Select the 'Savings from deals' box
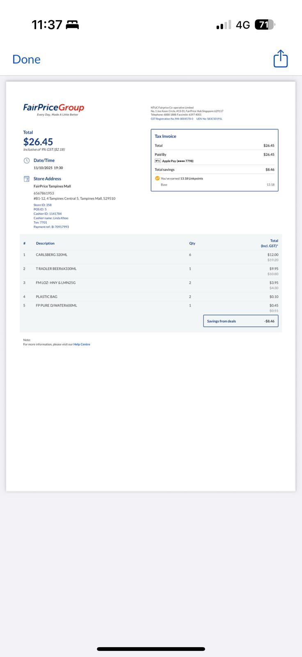 241,321
